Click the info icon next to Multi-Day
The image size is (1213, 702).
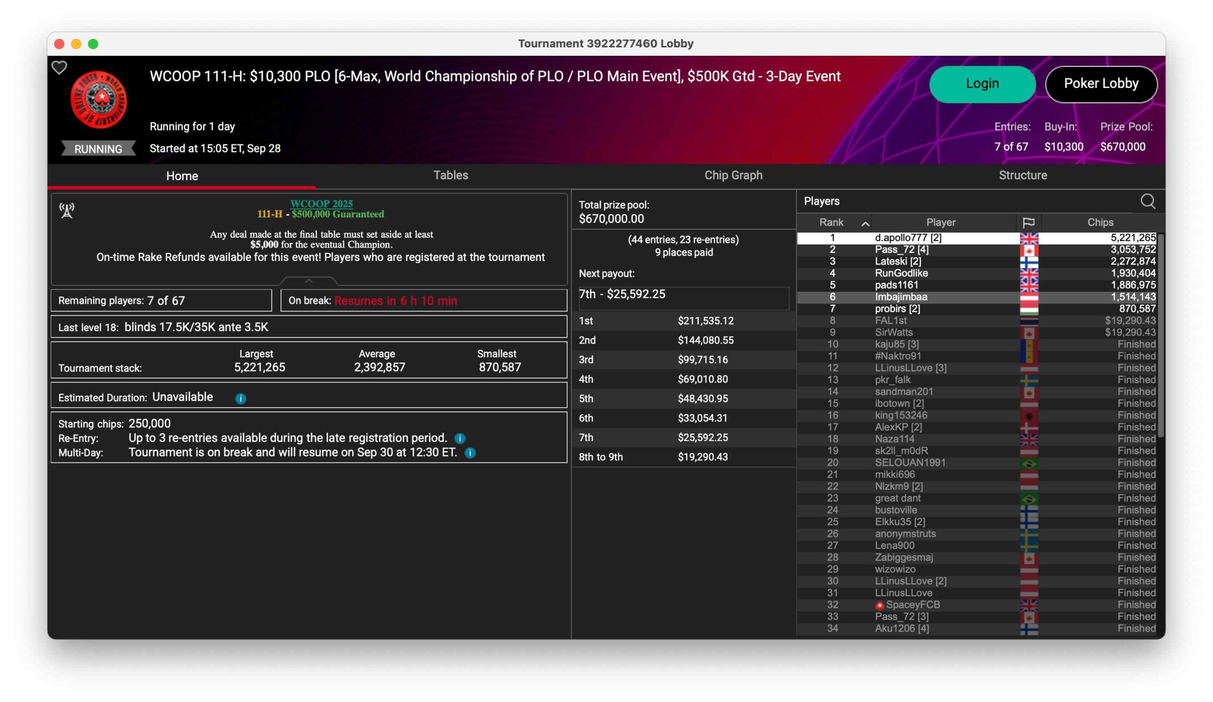point(471,453)
